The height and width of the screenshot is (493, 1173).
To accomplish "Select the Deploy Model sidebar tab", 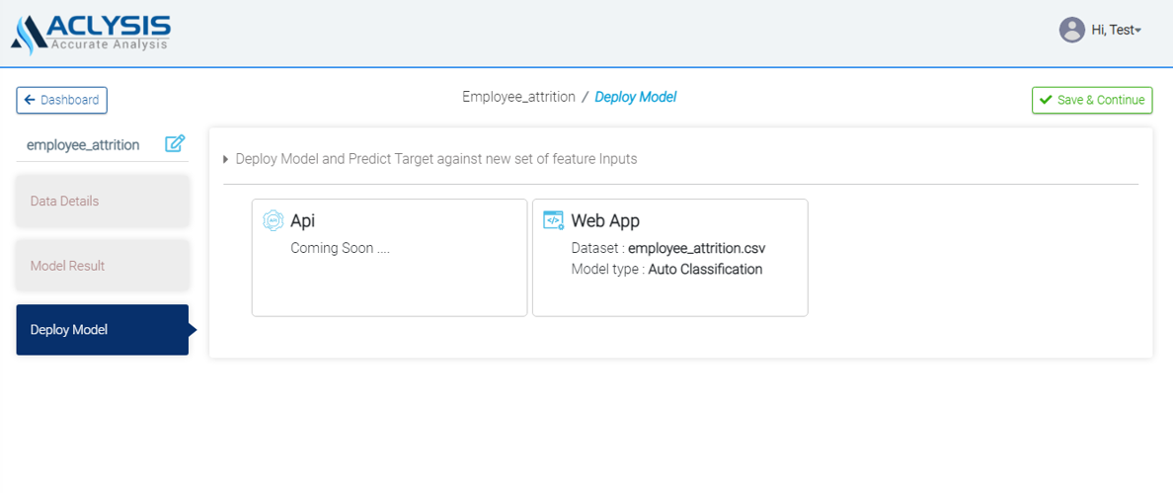I will [x=102, y=330].
